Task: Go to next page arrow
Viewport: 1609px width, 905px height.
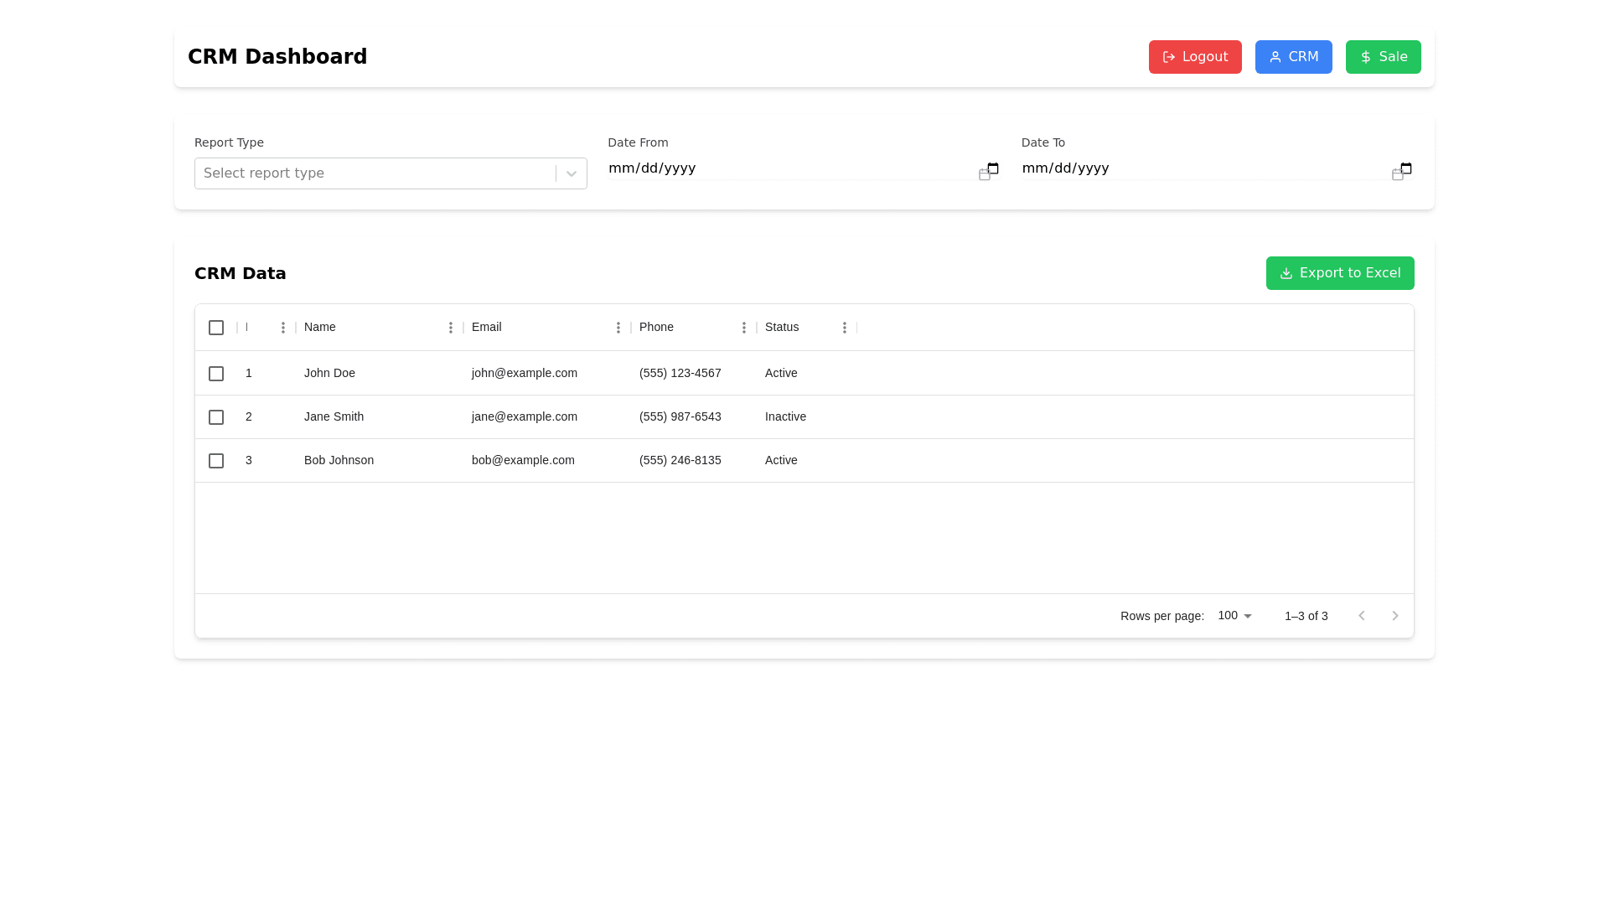Action: (x=1395, y=616)
